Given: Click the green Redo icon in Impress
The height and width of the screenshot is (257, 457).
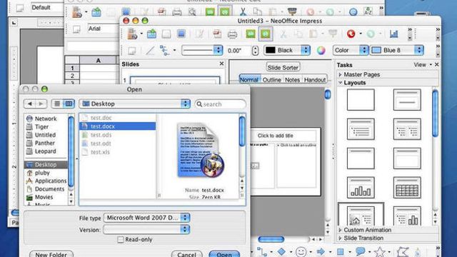Looking at the screenshot, I should pos(371,34).
